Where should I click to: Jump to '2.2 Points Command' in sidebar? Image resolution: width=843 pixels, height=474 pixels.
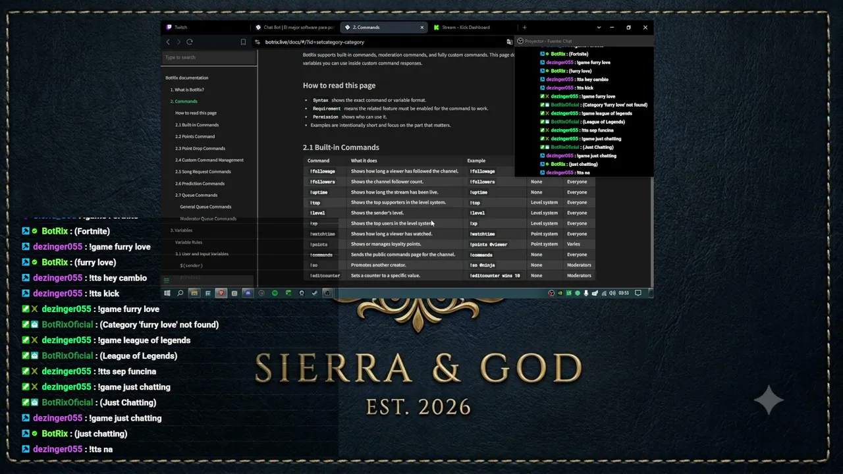(x=195, y=136)
